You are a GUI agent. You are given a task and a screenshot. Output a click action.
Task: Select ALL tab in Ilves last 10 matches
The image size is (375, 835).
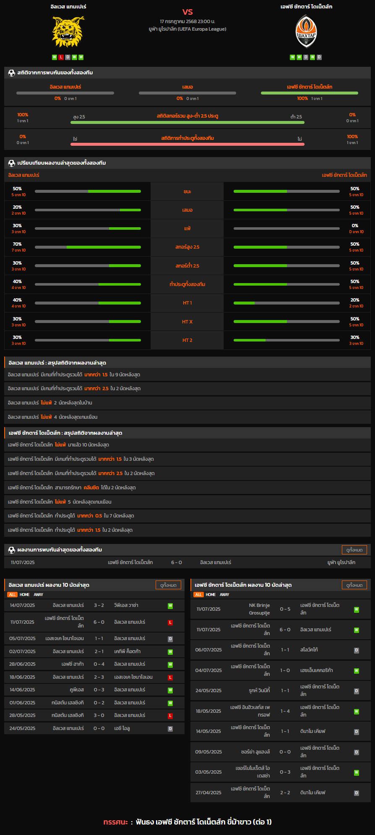(12, 595)
